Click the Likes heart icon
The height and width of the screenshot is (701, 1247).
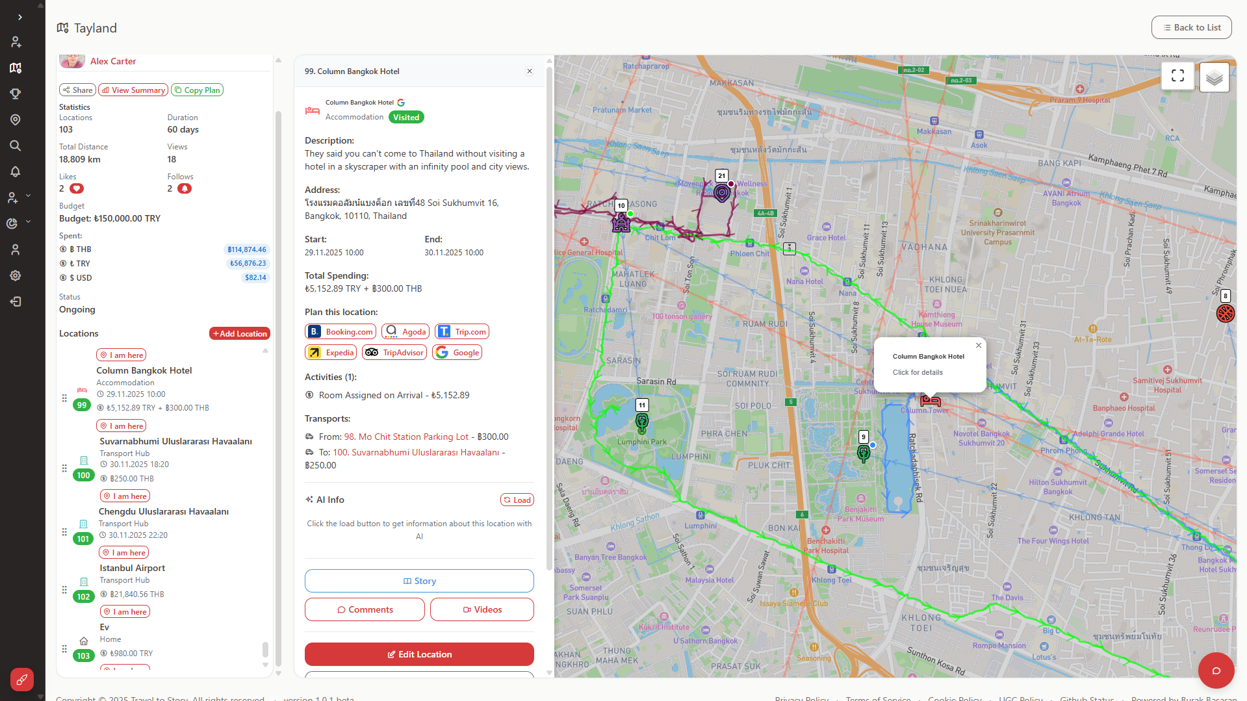click(77, 189)
